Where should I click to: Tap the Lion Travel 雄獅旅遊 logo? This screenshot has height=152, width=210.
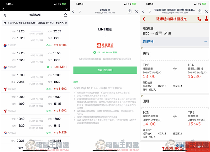105,45
